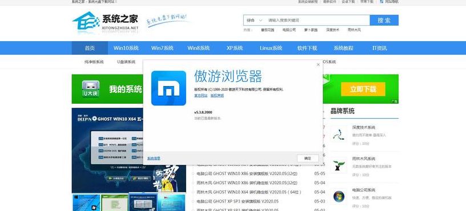
Task: Open the 深度技术系统 brand title
Action: pyautogui.click(x=364, y=127)
